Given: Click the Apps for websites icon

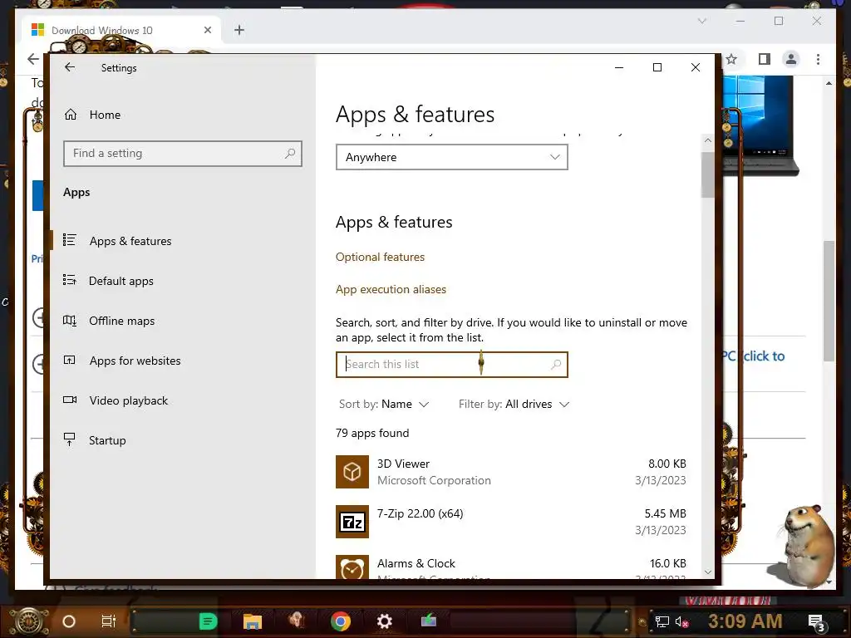Looking at the screenshot, I should coord(70,360).
